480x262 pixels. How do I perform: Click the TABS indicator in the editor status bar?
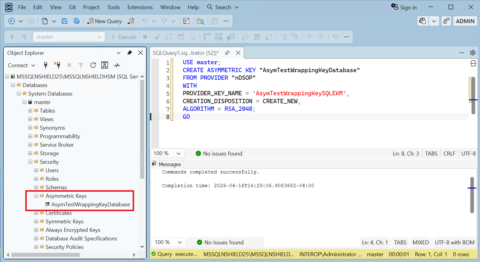point(431,154)
